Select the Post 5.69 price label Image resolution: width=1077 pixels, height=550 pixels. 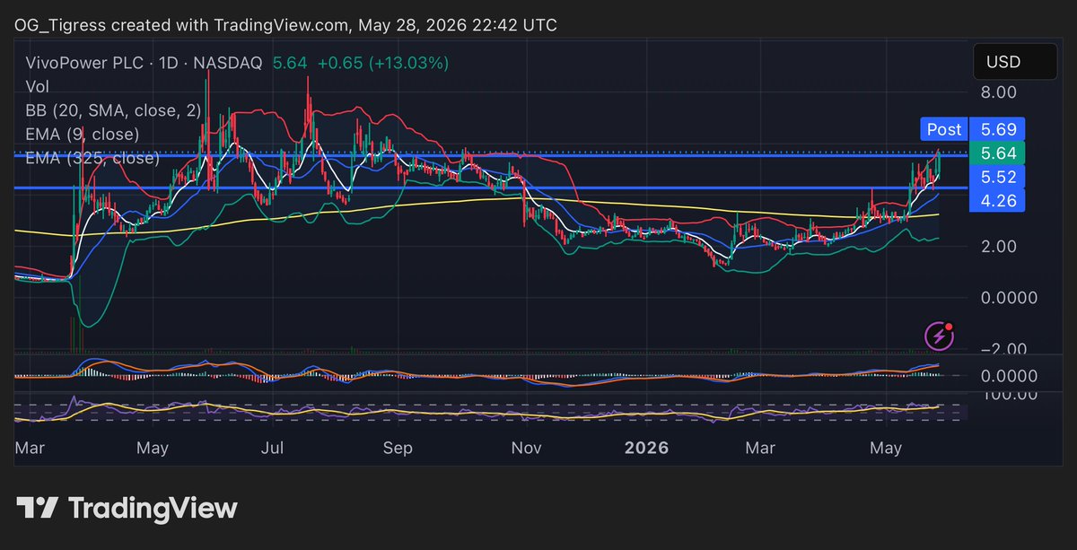point(973,129)
